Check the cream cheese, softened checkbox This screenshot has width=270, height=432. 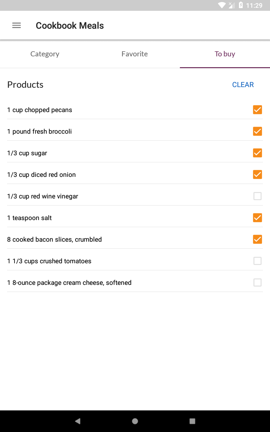258,282
